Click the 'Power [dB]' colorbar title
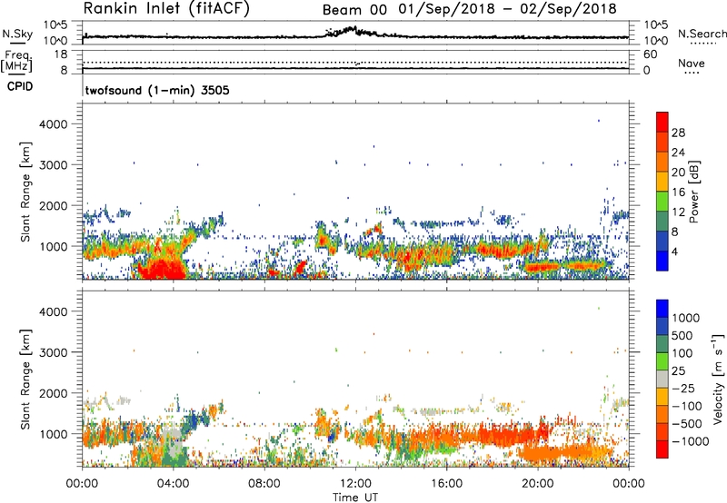The height and width of the screenshot is (503, 727). click(x=694, y=192)
